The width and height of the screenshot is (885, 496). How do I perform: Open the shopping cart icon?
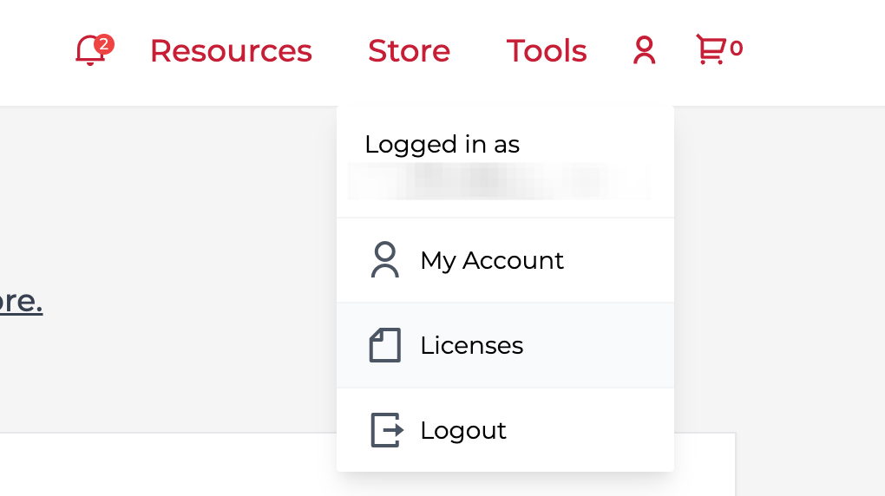[711, 50]
